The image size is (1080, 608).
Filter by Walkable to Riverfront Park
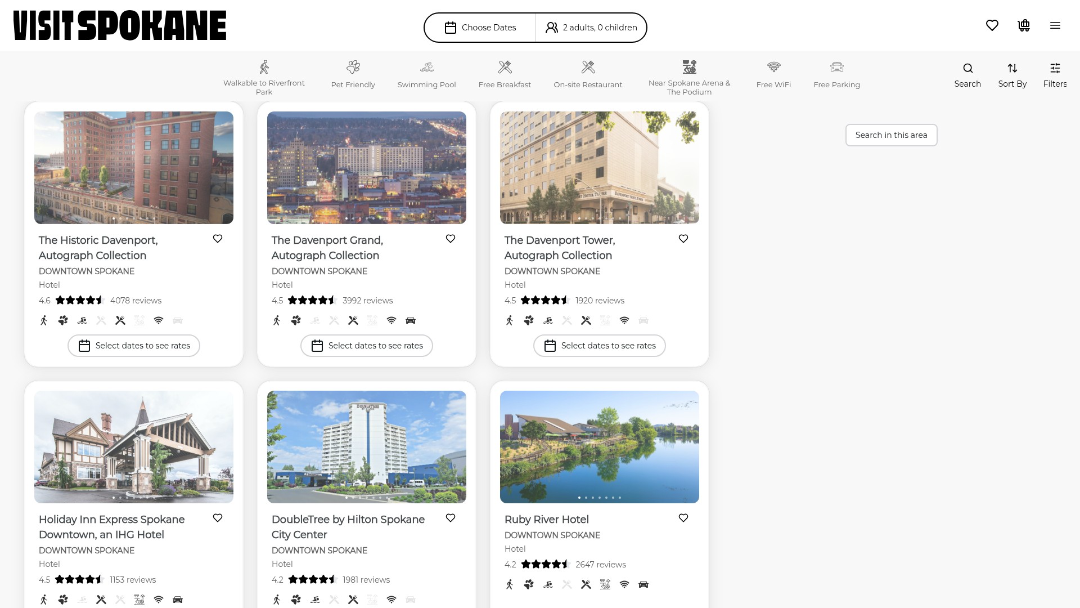264,78
